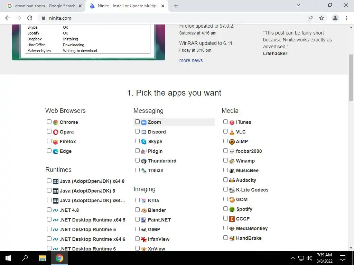Show hidden system tray icons
354x265 pixels.
292,258
